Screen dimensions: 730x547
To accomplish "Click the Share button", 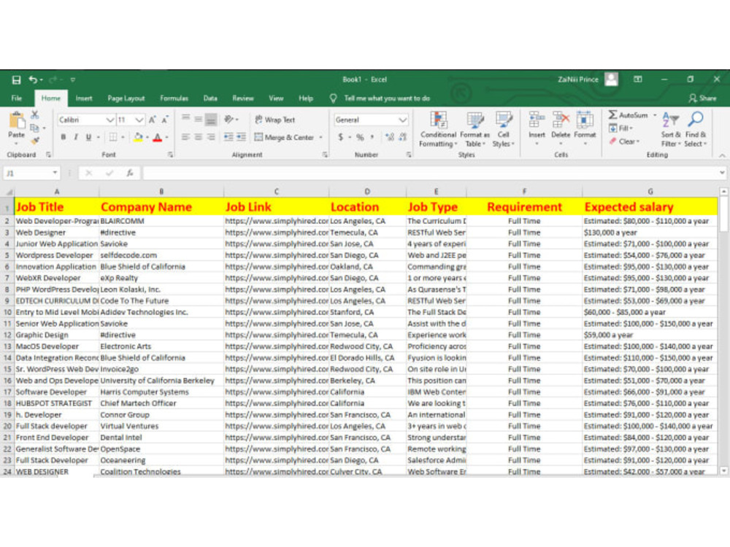I will pos(702,98).
